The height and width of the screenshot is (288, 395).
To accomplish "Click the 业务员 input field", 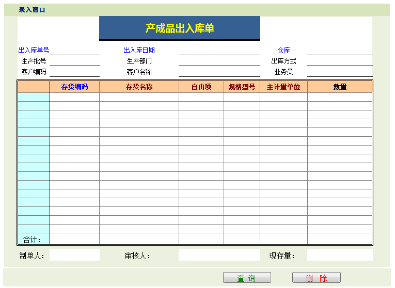I will coord(340,72).
